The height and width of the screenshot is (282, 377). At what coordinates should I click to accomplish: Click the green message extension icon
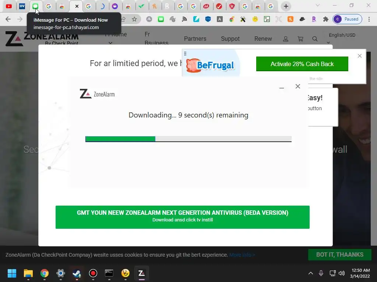point(161,19)
